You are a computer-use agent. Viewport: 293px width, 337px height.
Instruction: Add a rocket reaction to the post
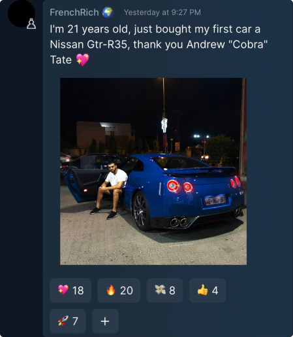[68, 321]
